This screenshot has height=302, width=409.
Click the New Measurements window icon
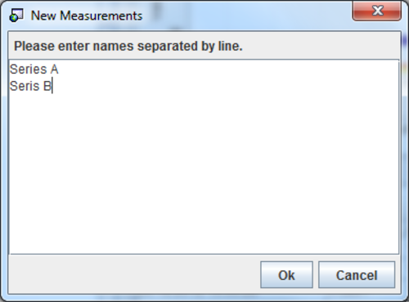(x=16, y=16)
